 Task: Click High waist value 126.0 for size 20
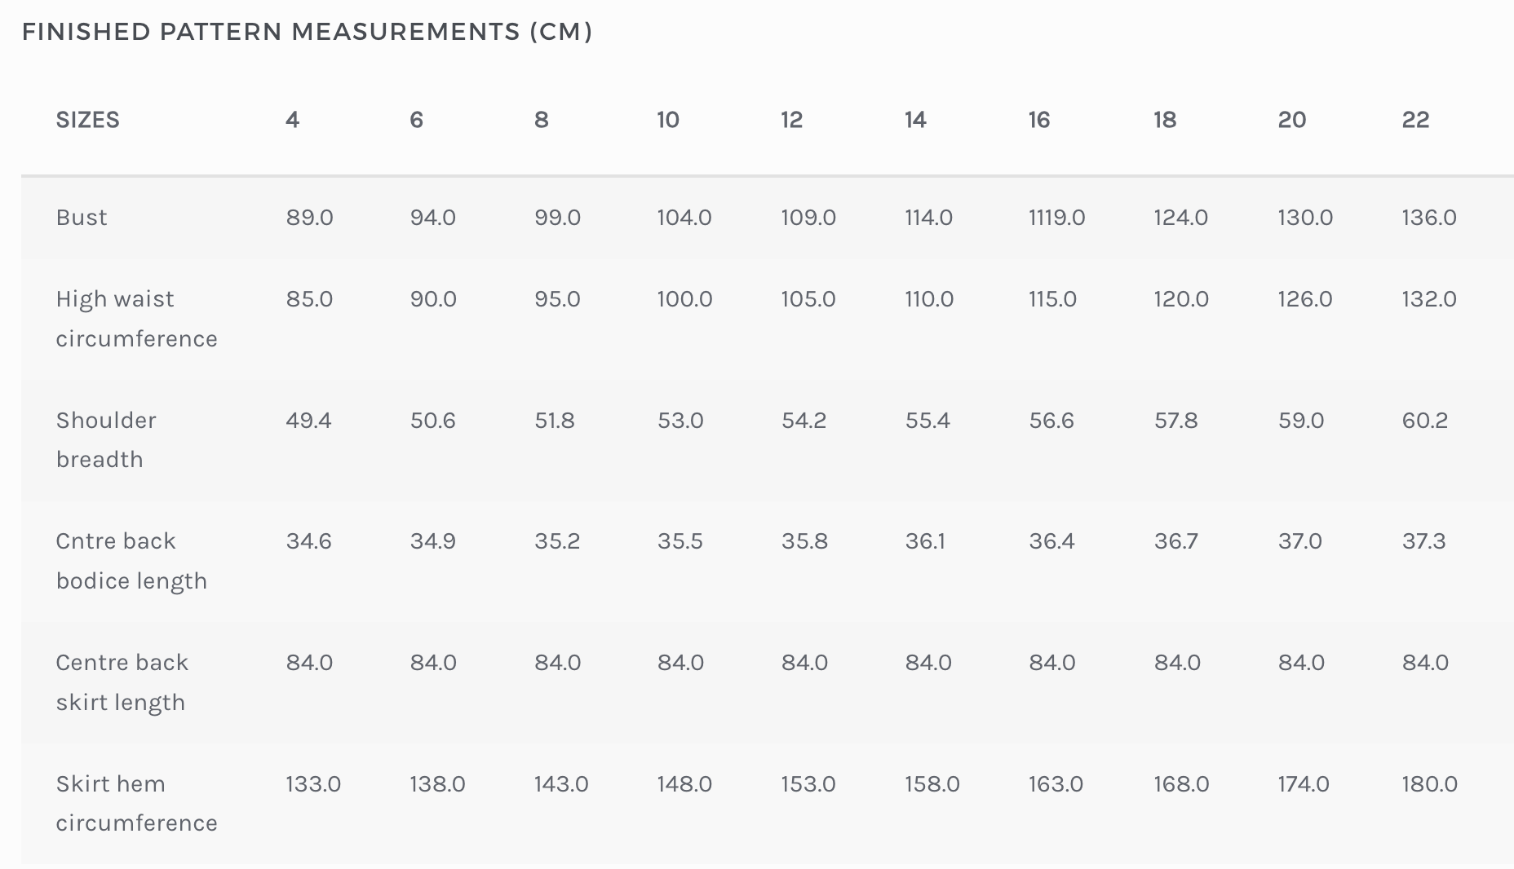1304,299
